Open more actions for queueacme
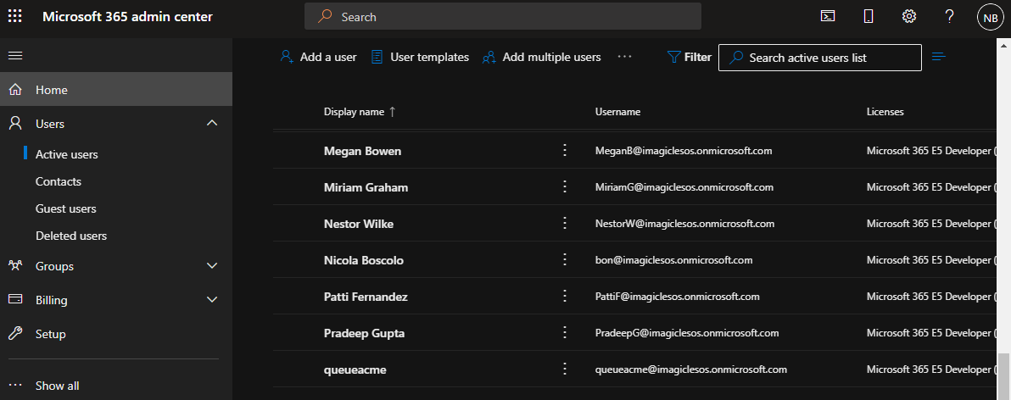1011x400 pixels. pos(564,369)
